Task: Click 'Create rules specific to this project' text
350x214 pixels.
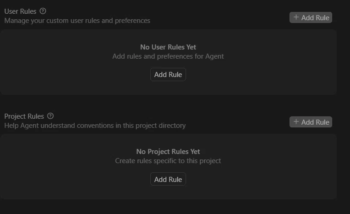Action: pyautogui.click(x=168, y=161)
